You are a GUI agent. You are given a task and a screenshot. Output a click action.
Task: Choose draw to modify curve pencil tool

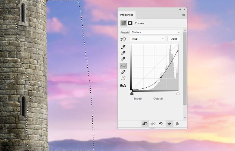[x=123, y=72]
